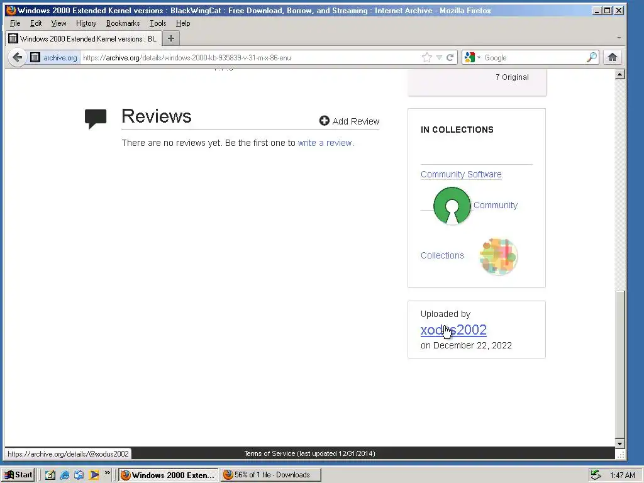Launch Windows Media Player from quick launch
Image resolution: width=644 pixels, height=483 pixels.
(x=94, y=475)
